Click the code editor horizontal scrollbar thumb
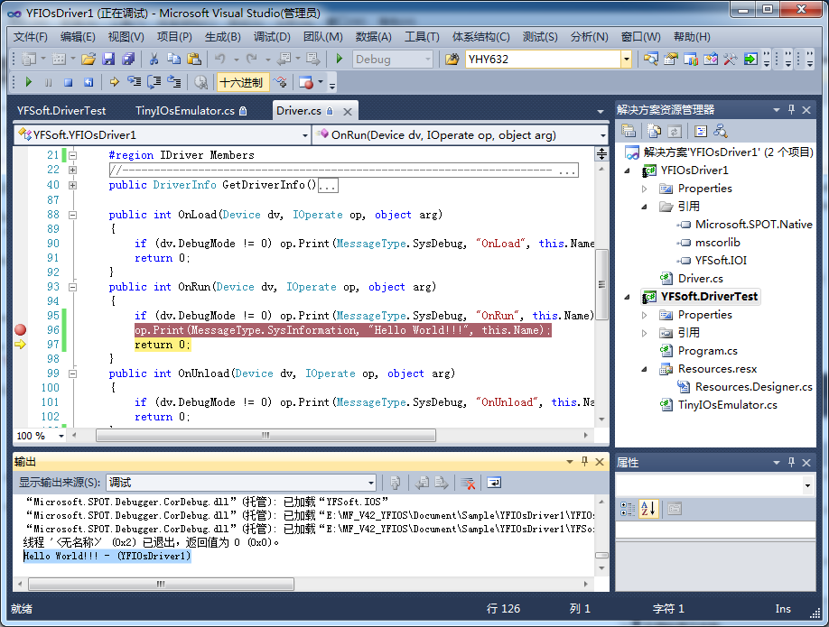The height and width of the screenshot is (627, 829). click(x=265, y=436)
